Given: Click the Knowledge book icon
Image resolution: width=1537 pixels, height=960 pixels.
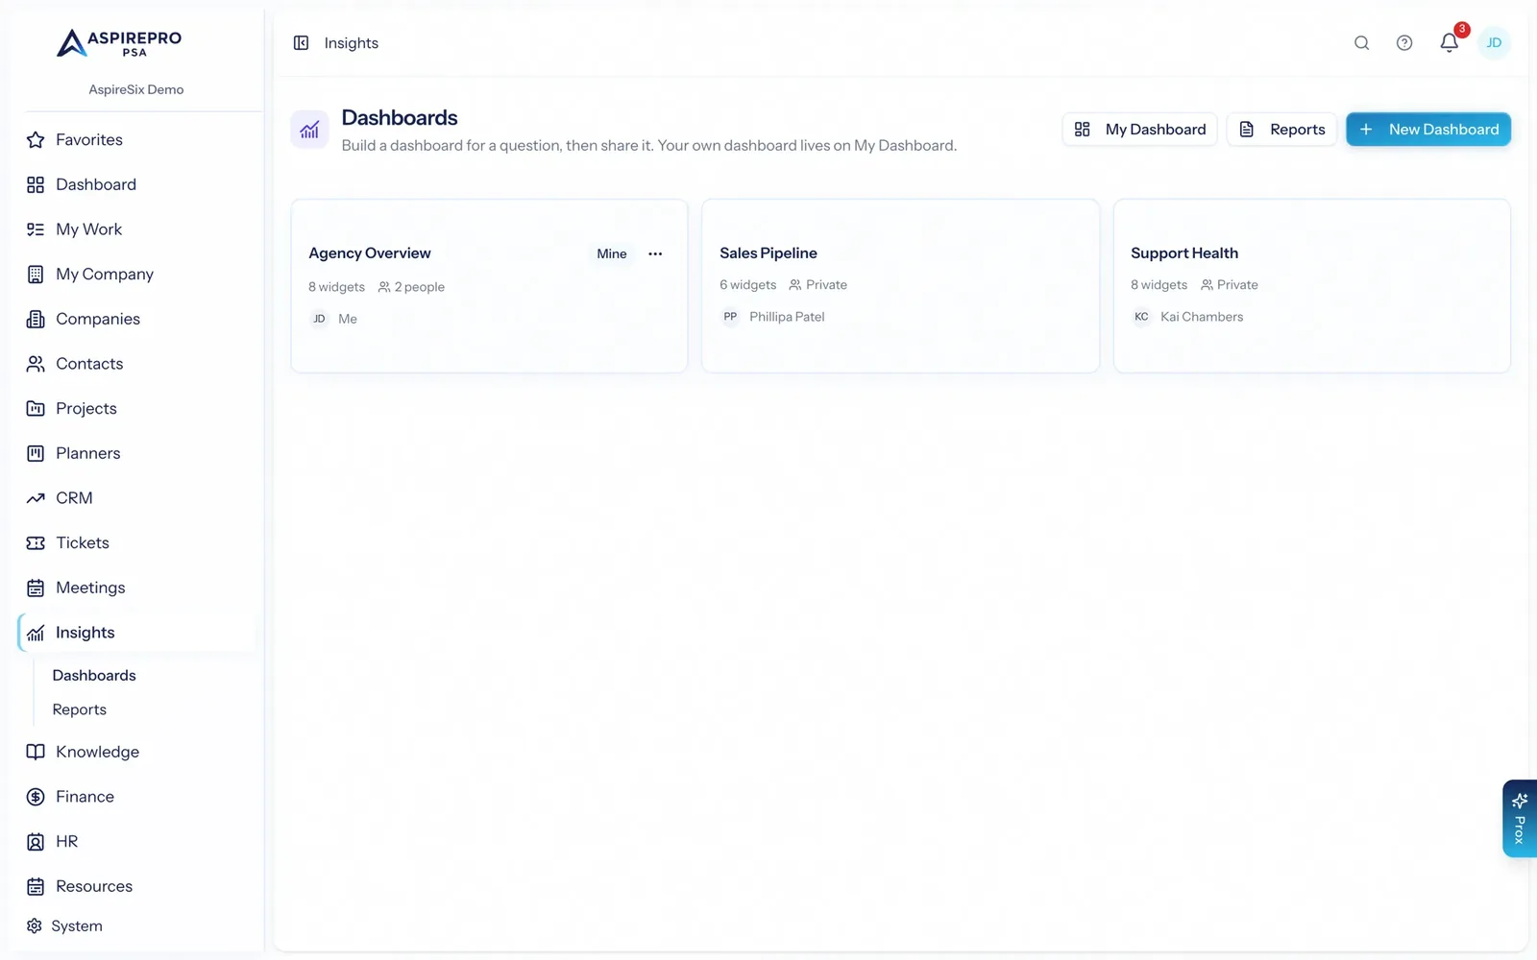Looking at the screenshot, I should [x=36, y=752].
